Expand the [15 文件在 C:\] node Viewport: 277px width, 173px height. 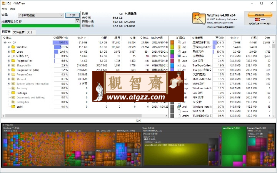pyautogui.click(x=8, y=56)
